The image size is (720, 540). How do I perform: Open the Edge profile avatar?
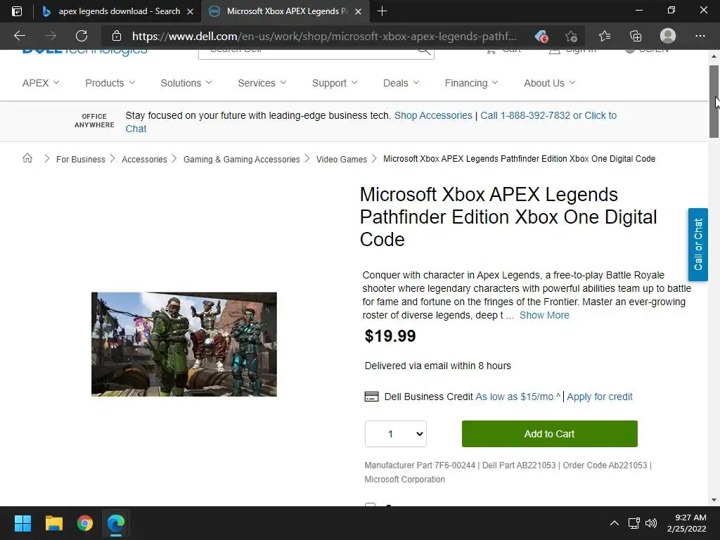coord(668,36)
